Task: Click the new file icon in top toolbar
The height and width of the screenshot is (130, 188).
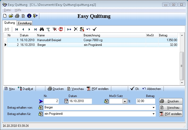Action: click(x=5, y=16)
